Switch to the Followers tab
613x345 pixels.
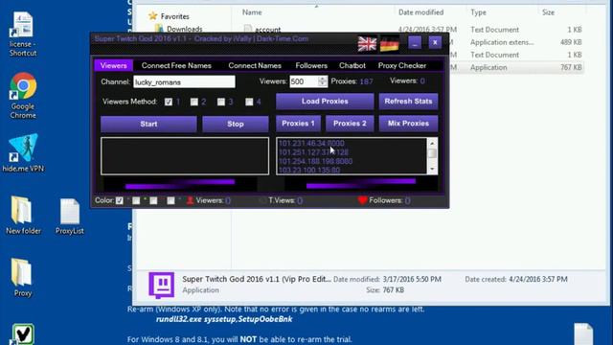pyautogui.click(x=311, y=65)
